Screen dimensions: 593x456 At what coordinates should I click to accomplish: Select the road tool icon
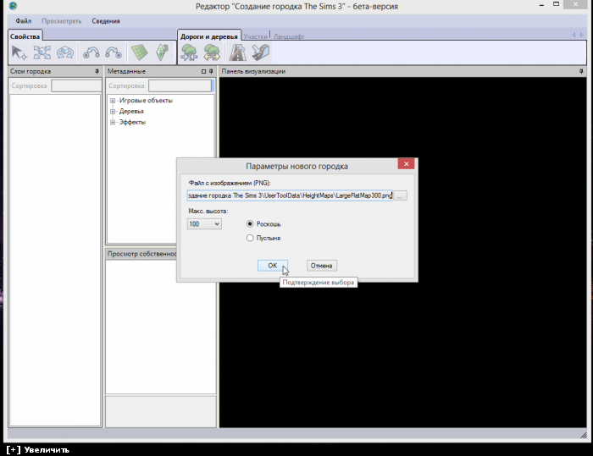(x=238, y=52)
